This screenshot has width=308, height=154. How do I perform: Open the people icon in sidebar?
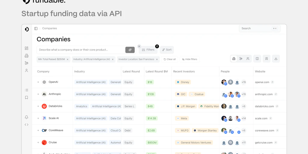click(x=26, y=70)
